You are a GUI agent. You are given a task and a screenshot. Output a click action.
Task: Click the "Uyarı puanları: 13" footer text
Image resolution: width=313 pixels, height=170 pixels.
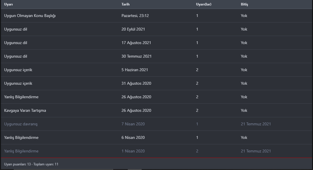[x=17, y=164]
